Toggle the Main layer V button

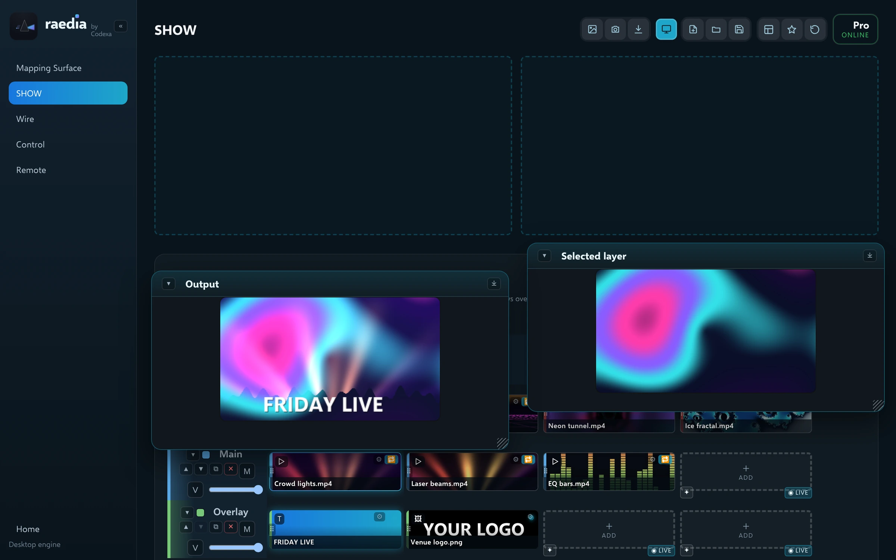click(195, 490)
